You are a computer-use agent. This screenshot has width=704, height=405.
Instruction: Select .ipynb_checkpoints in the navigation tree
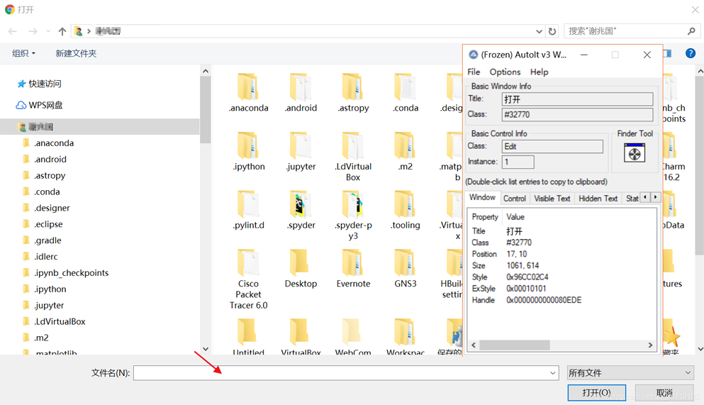click(x=71, y=272)
